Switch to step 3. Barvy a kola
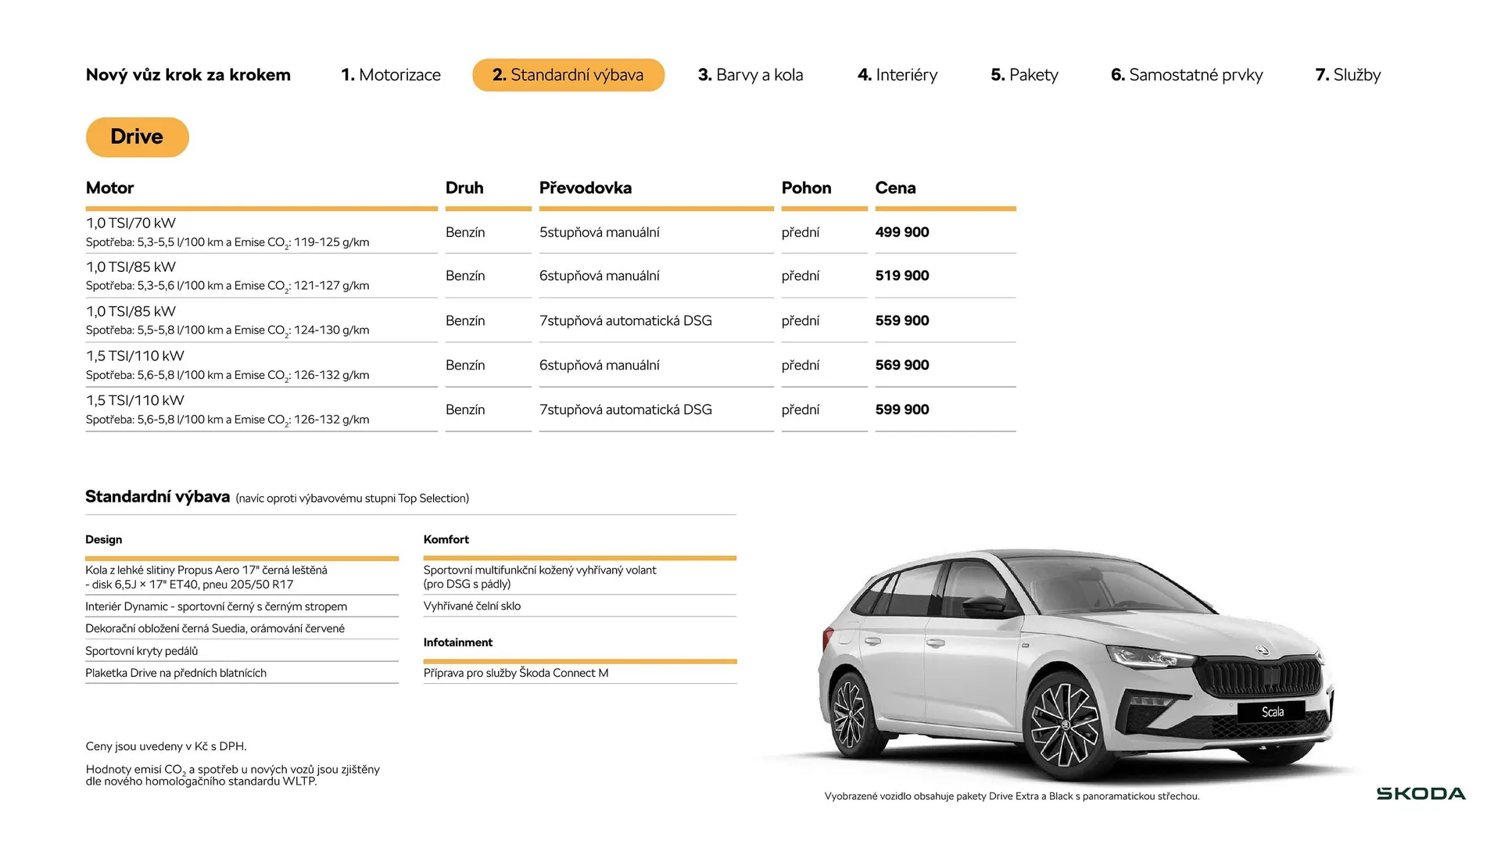Screen dimensions: 1501x844 click(x=750, y=74)
